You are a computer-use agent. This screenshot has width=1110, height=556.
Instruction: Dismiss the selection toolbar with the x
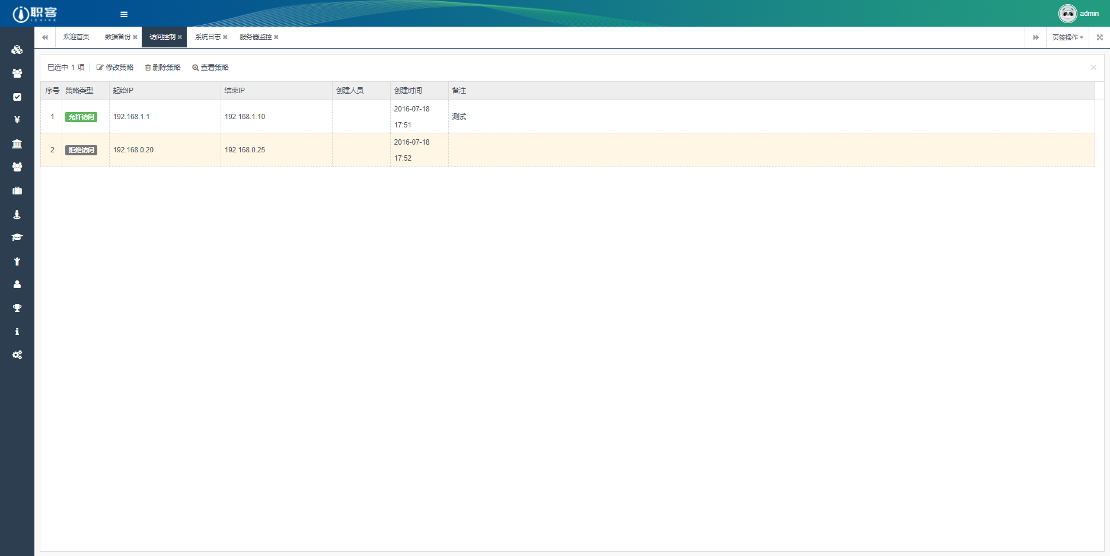[1093, 68]
